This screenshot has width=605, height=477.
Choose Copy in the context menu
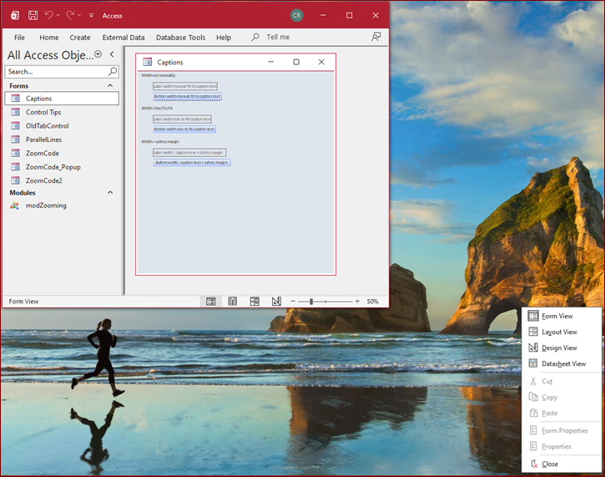[562, 397]
